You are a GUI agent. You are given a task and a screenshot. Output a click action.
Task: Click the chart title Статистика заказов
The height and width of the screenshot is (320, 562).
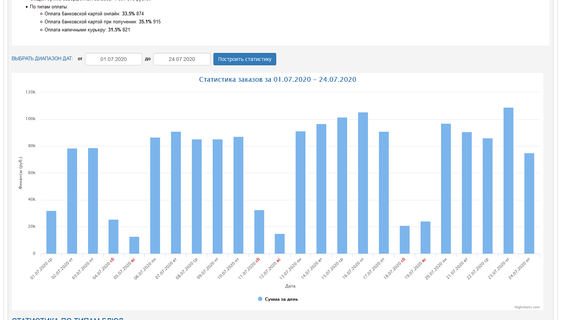tap(277, 80)
